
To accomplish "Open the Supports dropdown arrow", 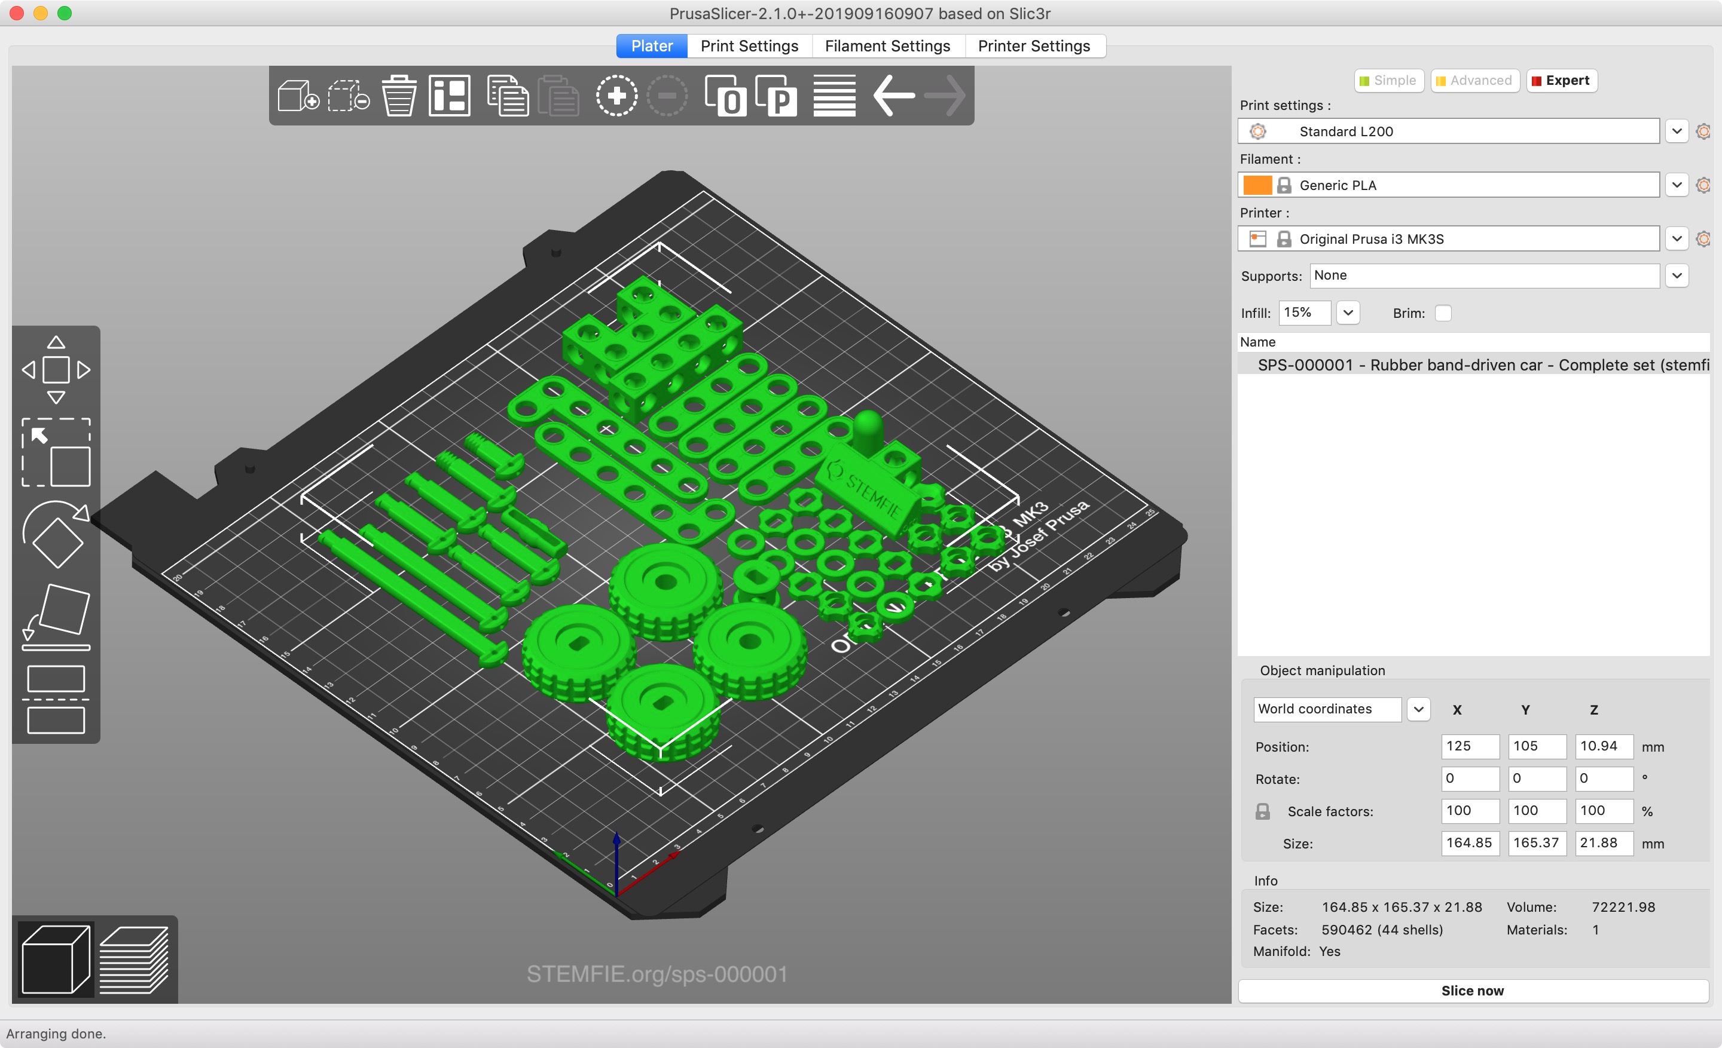I will point(1677,276).
